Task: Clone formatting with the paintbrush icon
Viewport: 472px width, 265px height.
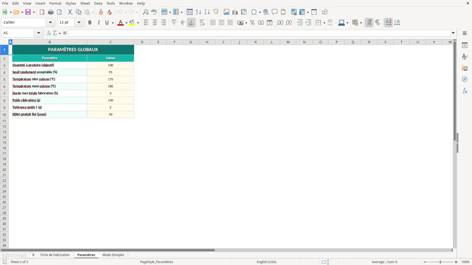Action: pos(101,12)
